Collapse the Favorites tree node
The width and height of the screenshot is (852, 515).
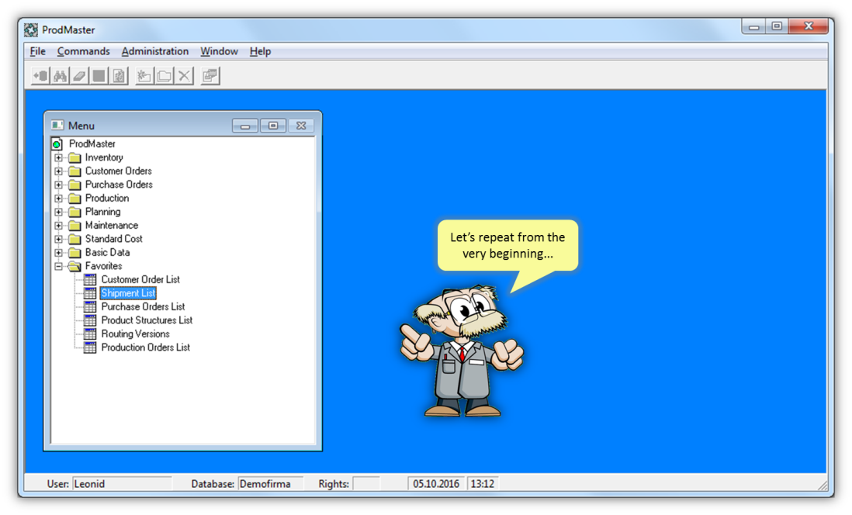59,266
